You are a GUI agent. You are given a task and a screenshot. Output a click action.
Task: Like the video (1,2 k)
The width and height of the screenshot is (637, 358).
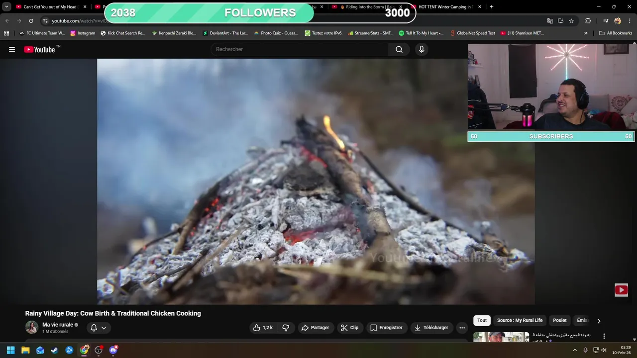[262, 328]
